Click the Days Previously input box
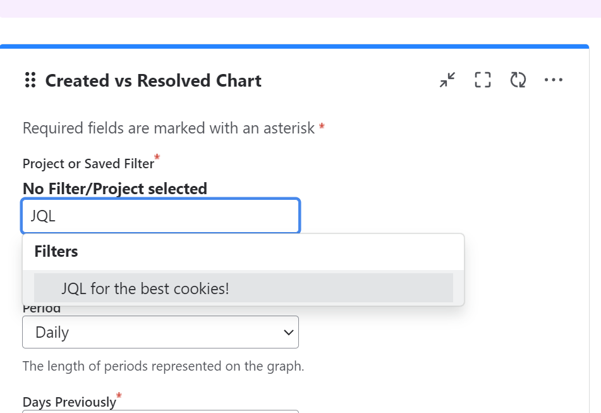601x413 pixels. coord(161,410)
